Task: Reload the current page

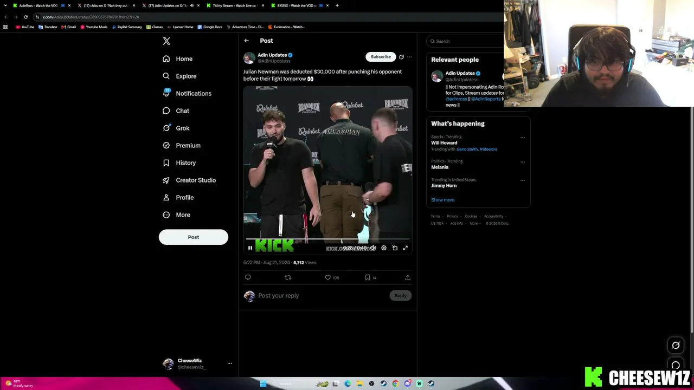Action: pyautogui.click(x=25, y=17)
